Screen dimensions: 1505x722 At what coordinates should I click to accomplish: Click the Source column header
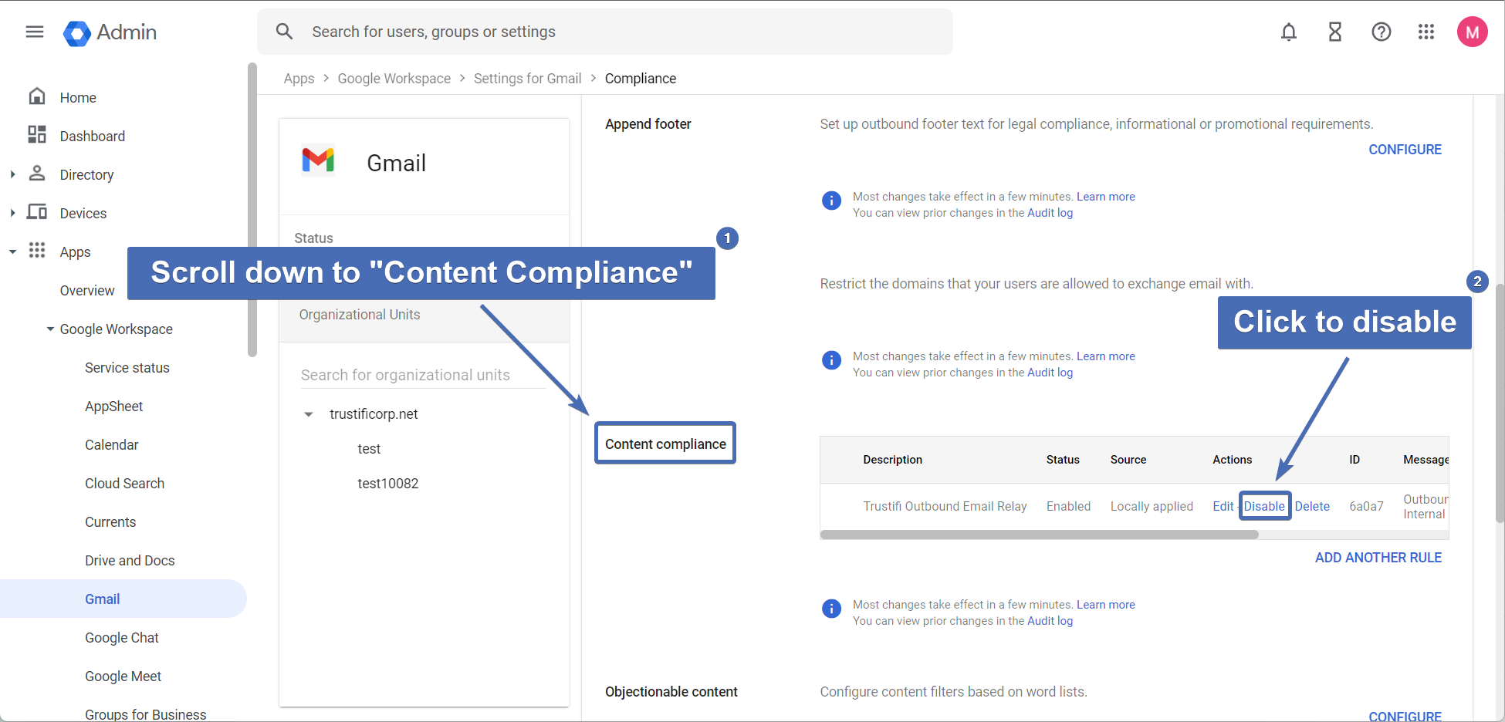pos(1128,460)
